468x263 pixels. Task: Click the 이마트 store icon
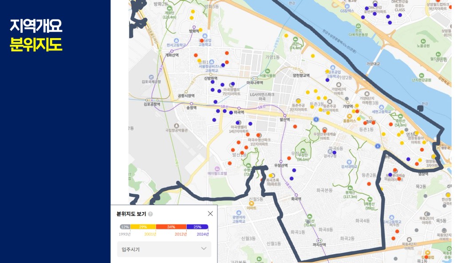coord(252,203)
